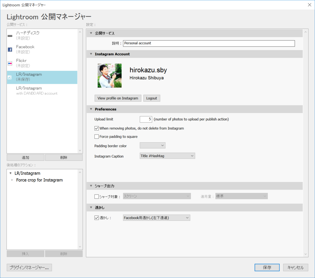Select the Flickr publish service
This screenshot has height=278, width=315.
point(42,63)
